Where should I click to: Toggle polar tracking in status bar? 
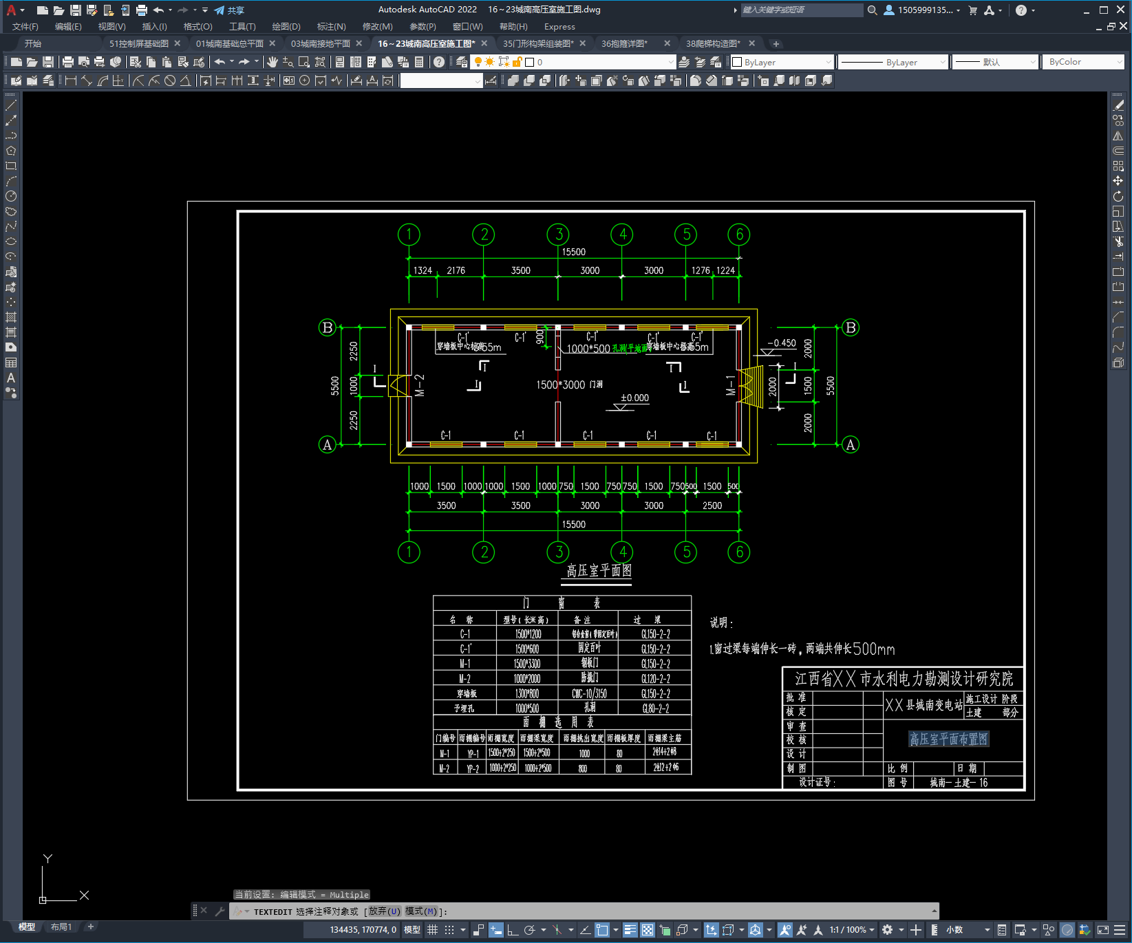[529, 930]
